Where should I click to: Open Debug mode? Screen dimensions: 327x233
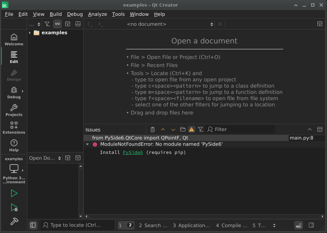(x=14, y=93)
